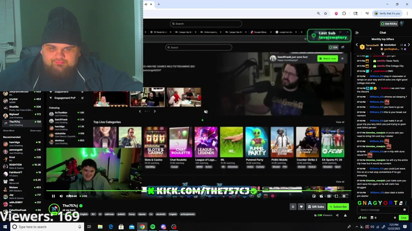
Task: Open Windows notification center icon
Action: pyautogui.click(x=405, y=227)
